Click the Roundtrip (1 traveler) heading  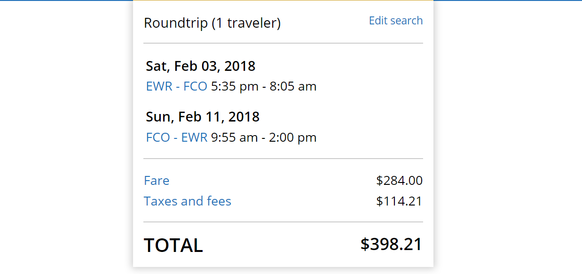point(212,23)
